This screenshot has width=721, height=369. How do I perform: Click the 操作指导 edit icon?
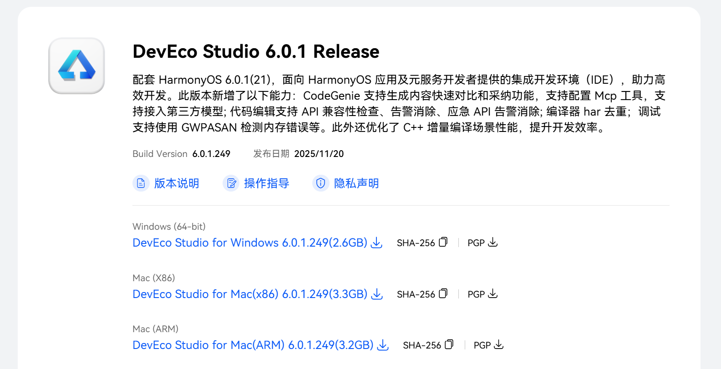231,183
